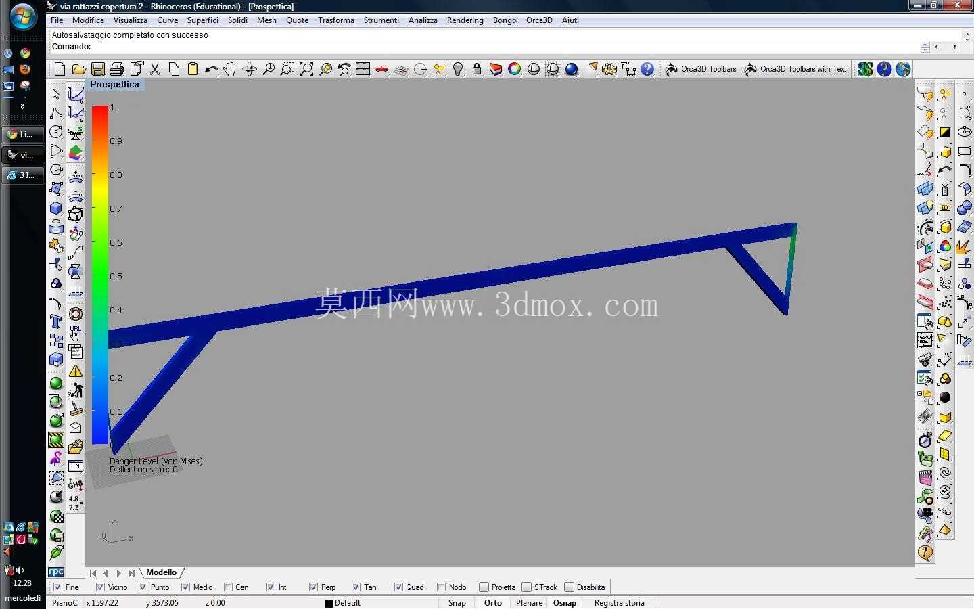
Task: Activate the Pan hand tool
Action: [x=230, y=69]
